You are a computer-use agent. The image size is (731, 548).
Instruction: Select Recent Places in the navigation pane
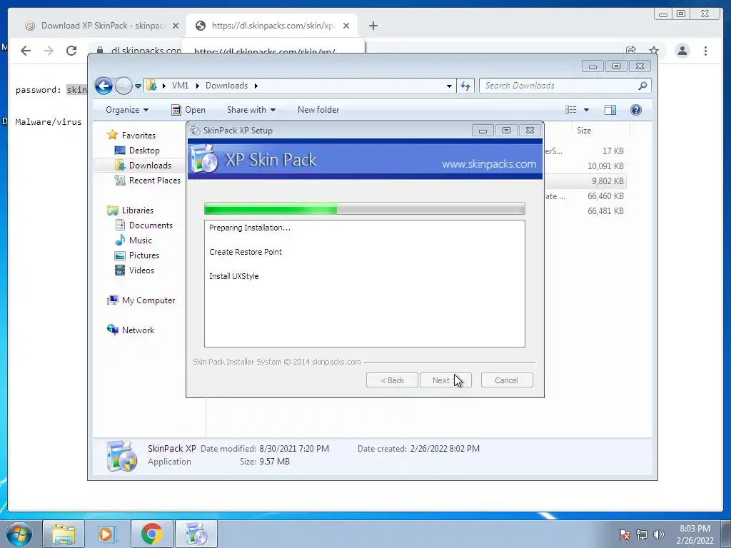tap(148, 181)
